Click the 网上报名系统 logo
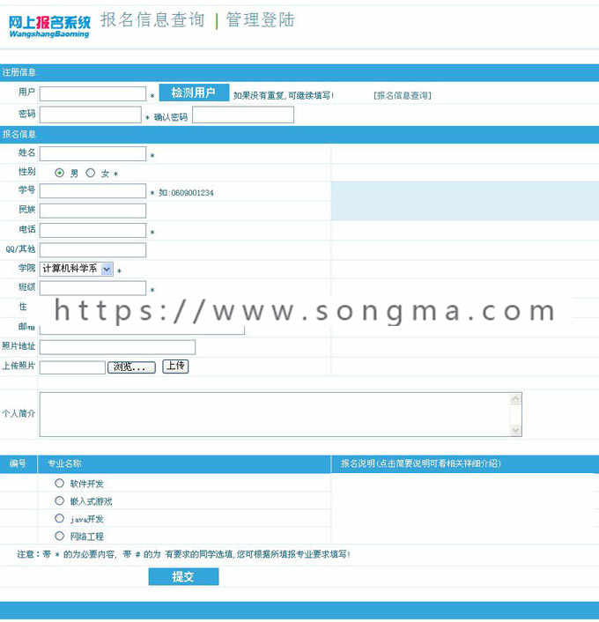Image resolution: width=599 pixels, height=622 pixels. click(49, 26)
